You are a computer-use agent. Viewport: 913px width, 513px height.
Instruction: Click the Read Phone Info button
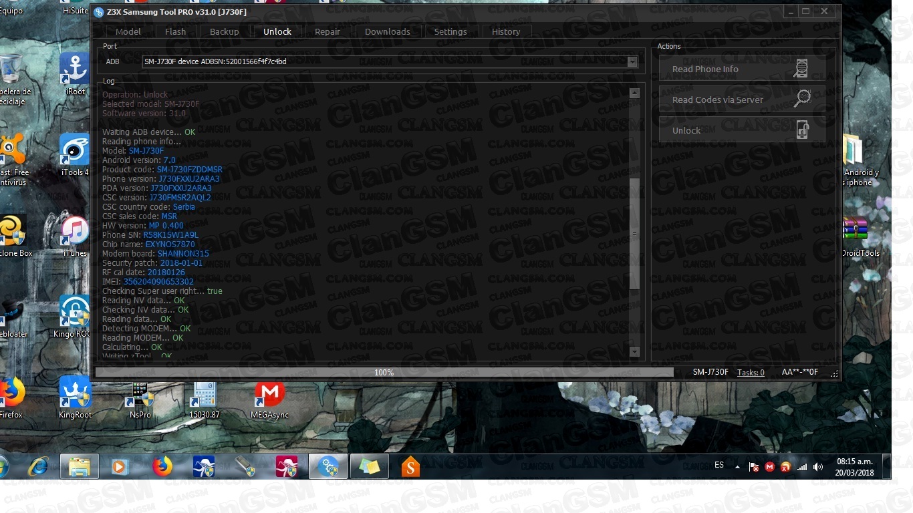pos(742,69)
